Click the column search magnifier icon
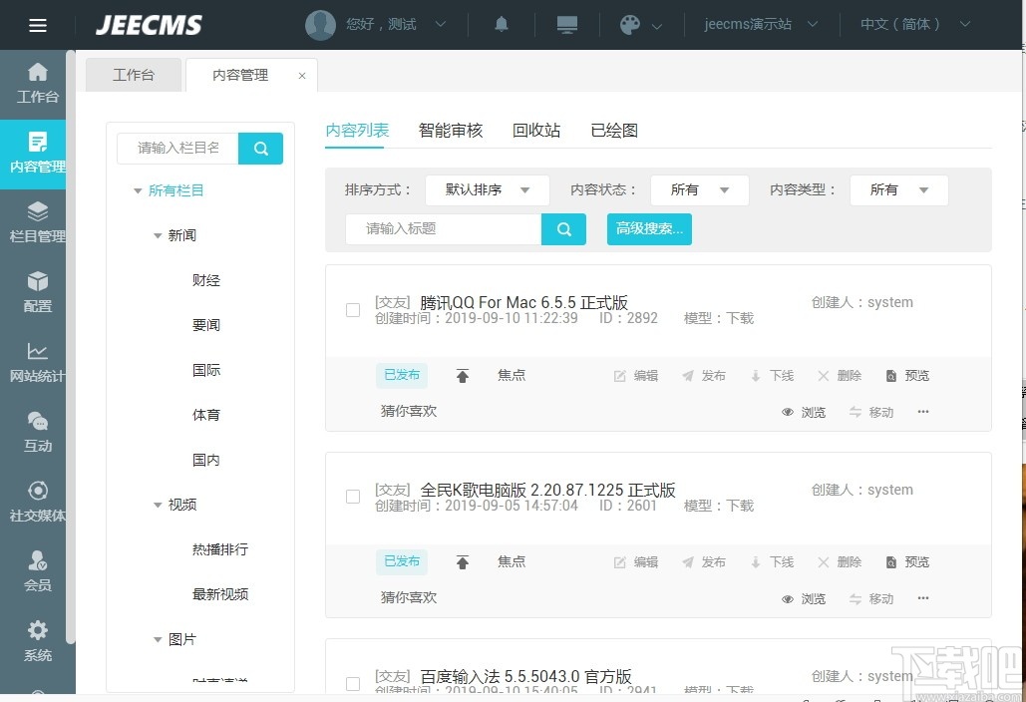Viewport: 1026px width, 702px height. 260,148
